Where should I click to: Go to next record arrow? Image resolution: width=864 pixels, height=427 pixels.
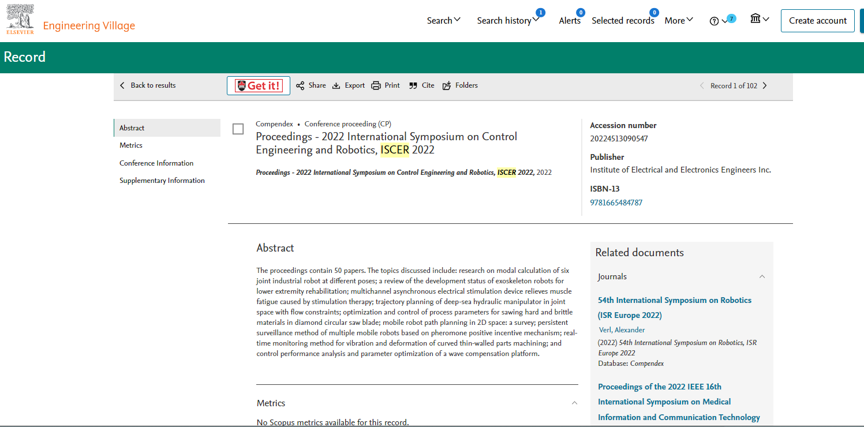tap(765, 85)
